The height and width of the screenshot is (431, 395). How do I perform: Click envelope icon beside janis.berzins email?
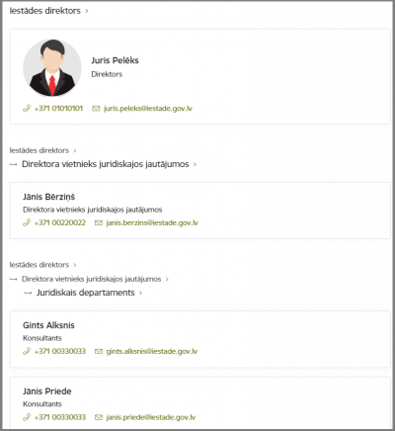pyautogui.click(x=99, y=223)
